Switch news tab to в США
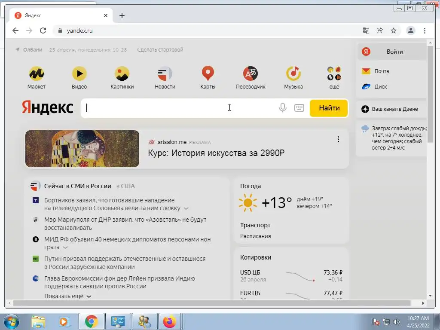 (125, 186)
